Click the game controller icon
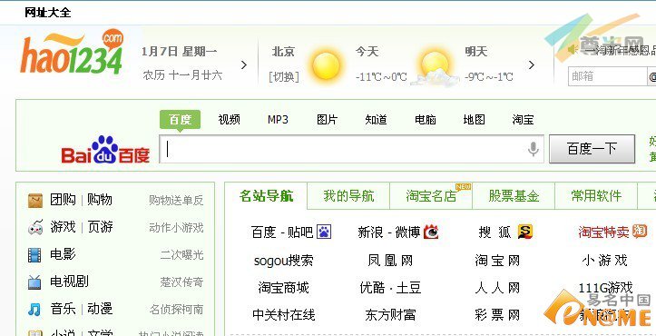 click(35, 228)
